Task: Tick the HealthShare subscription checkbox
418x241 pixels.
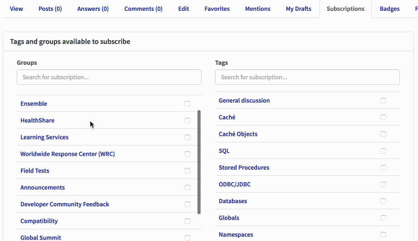Action: [187, 120]
